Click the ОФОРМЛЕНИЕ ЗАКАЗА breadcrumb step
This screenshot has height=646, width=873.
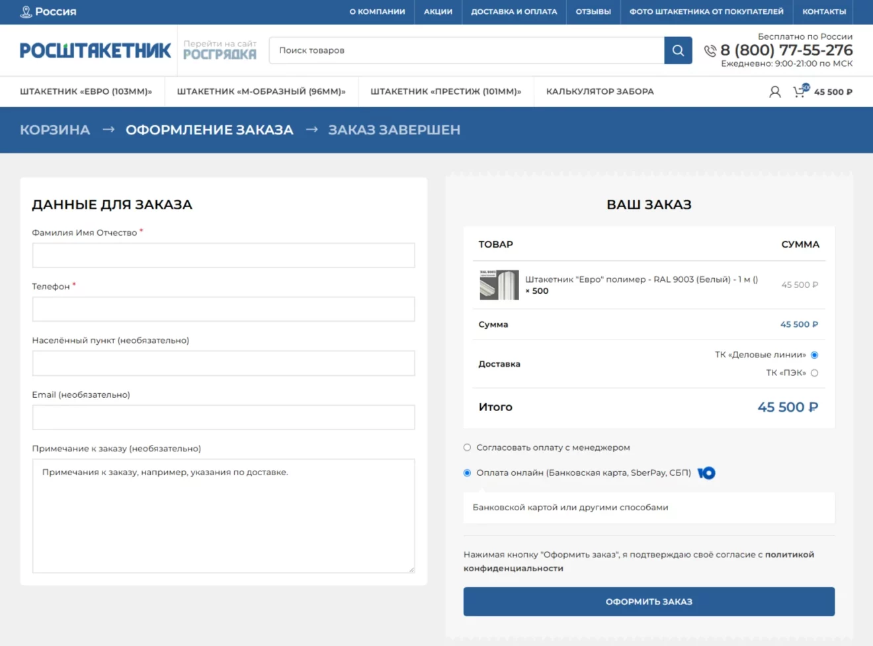click(210, 130)
